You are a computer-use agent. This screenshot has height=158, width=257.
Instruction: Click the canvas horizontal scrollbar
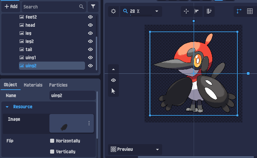[x=196, y=157]
